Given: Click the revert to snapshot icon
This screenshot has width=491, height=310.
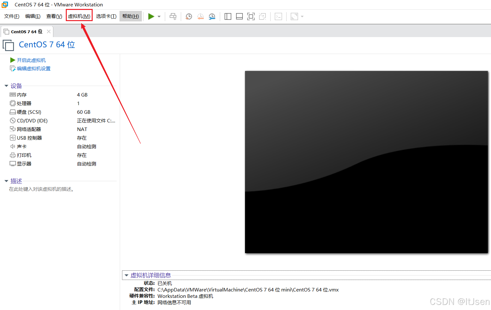Looking at the screenshot, I should coord(200,16).
